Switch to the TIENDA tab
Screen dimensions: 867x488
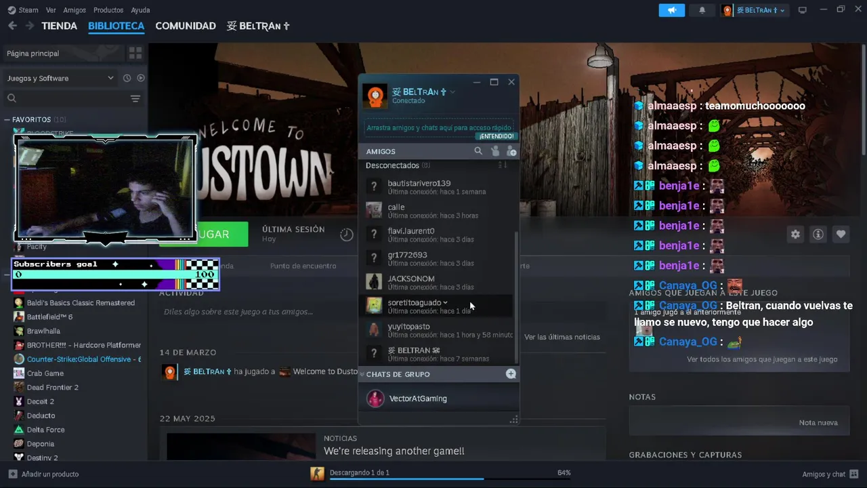coord(60,26)
